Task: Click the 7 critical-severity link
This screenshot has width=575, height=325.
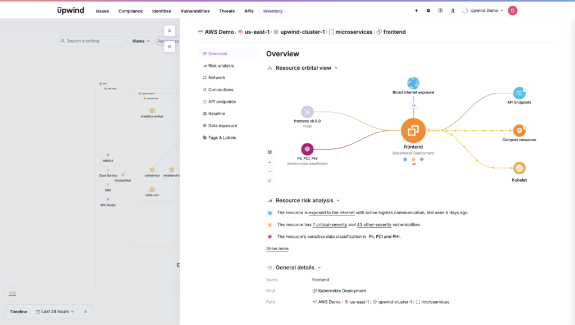Action: 330,224
